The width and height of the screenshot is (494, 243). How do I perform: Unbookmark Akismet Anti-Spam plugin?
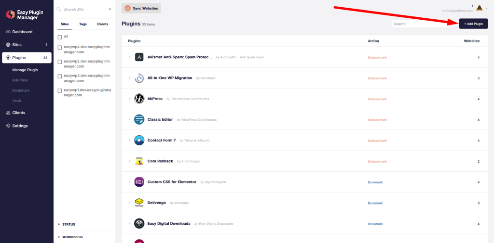pos(377,58)
